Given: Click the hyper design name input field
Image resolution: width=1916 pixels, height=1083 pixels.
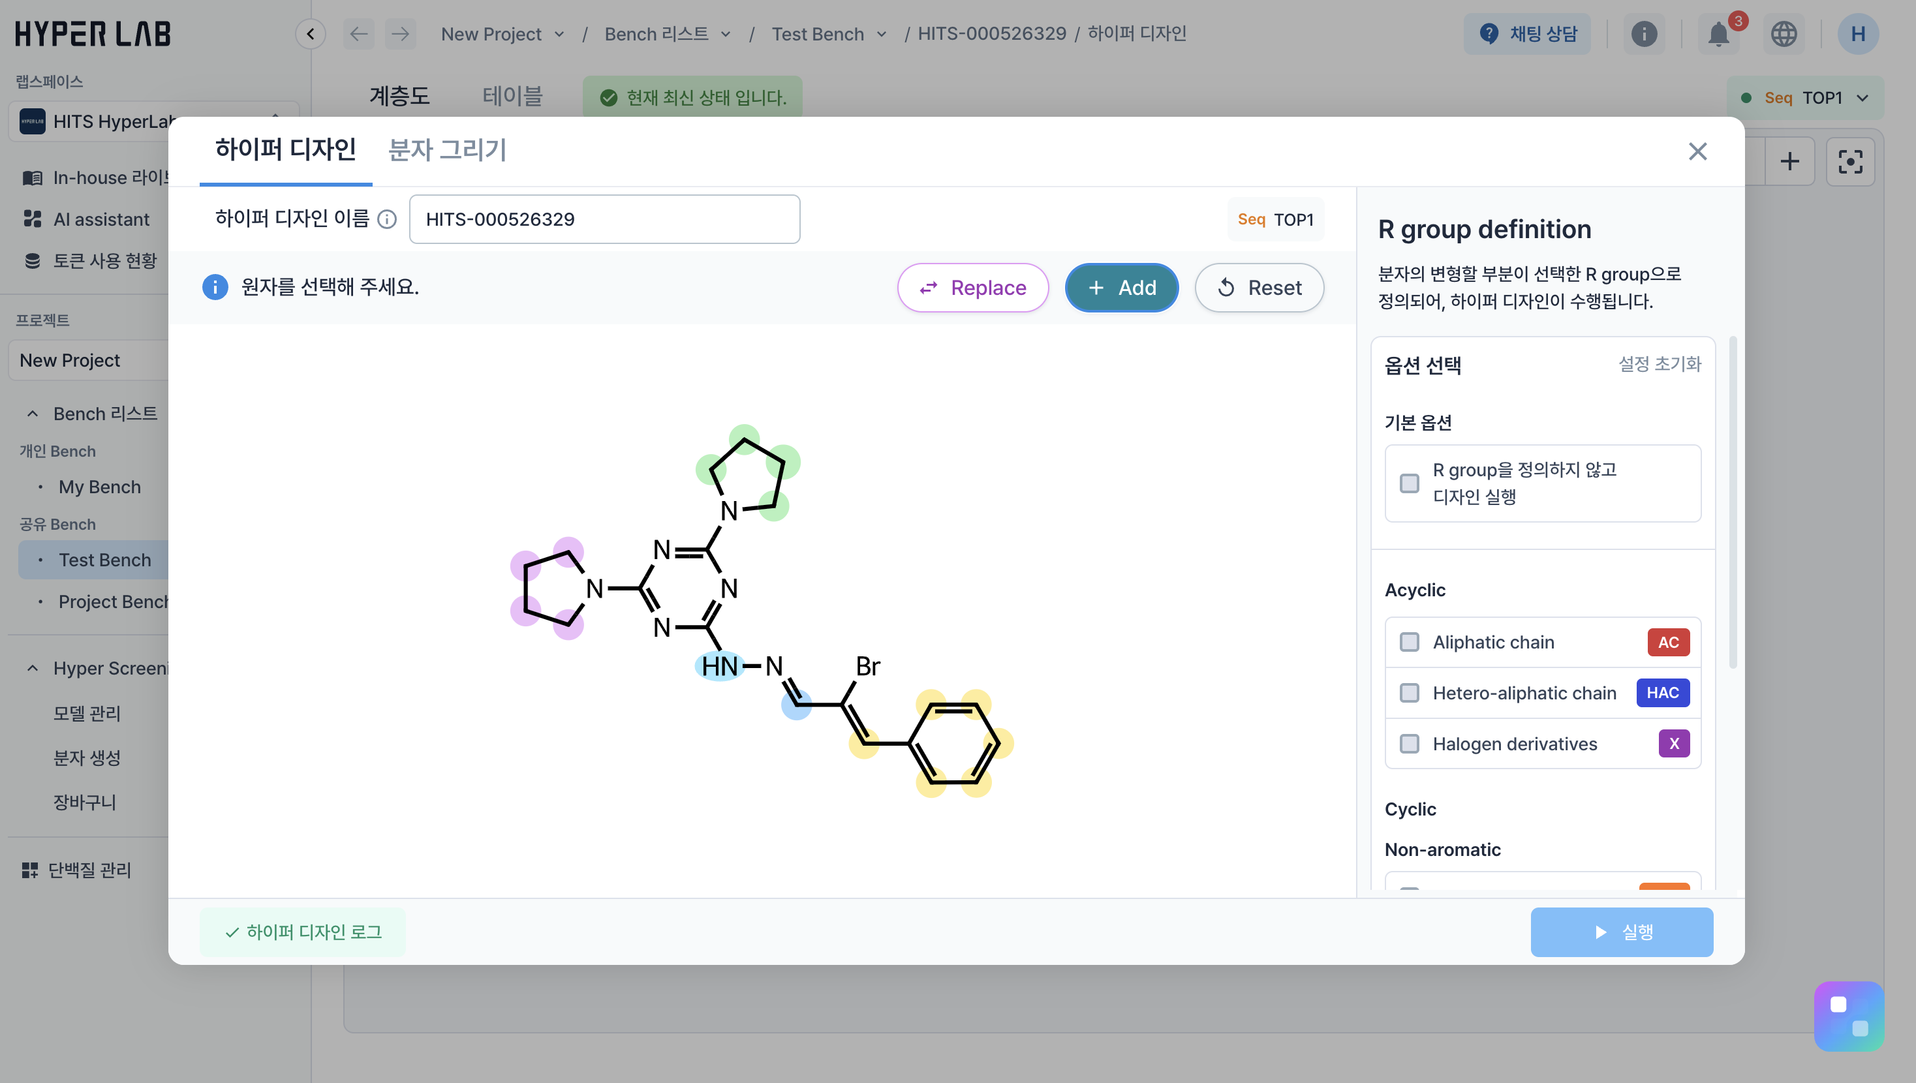Looking at the screenshot, I should [604, 219].
